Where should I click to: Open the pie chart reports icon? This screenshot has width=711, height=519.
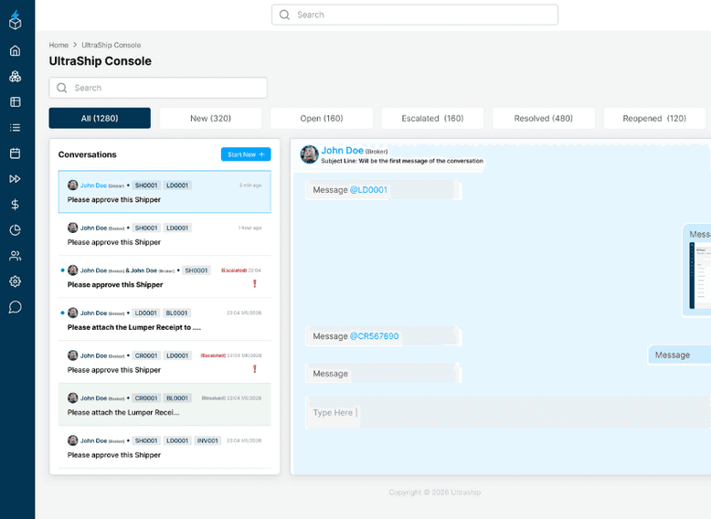[x=15, y=230]
